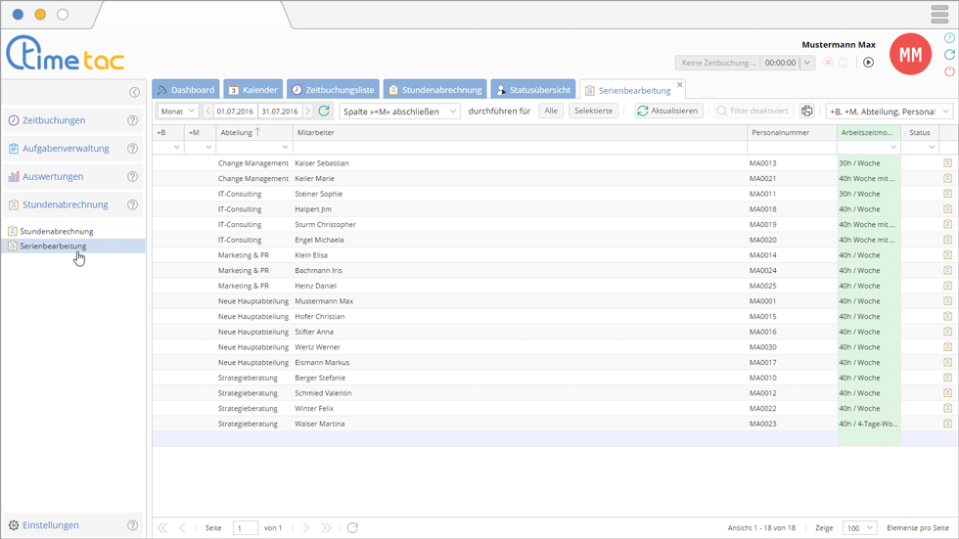Refresh the date range with green arrow icon
The height and width of the screenshot is (539, 959).
[325, 112]
